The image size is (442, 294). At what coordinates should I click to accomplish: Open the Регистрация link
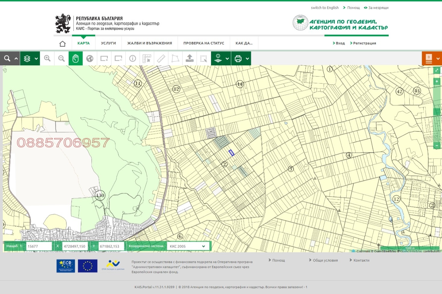click(x=364, y=43)
